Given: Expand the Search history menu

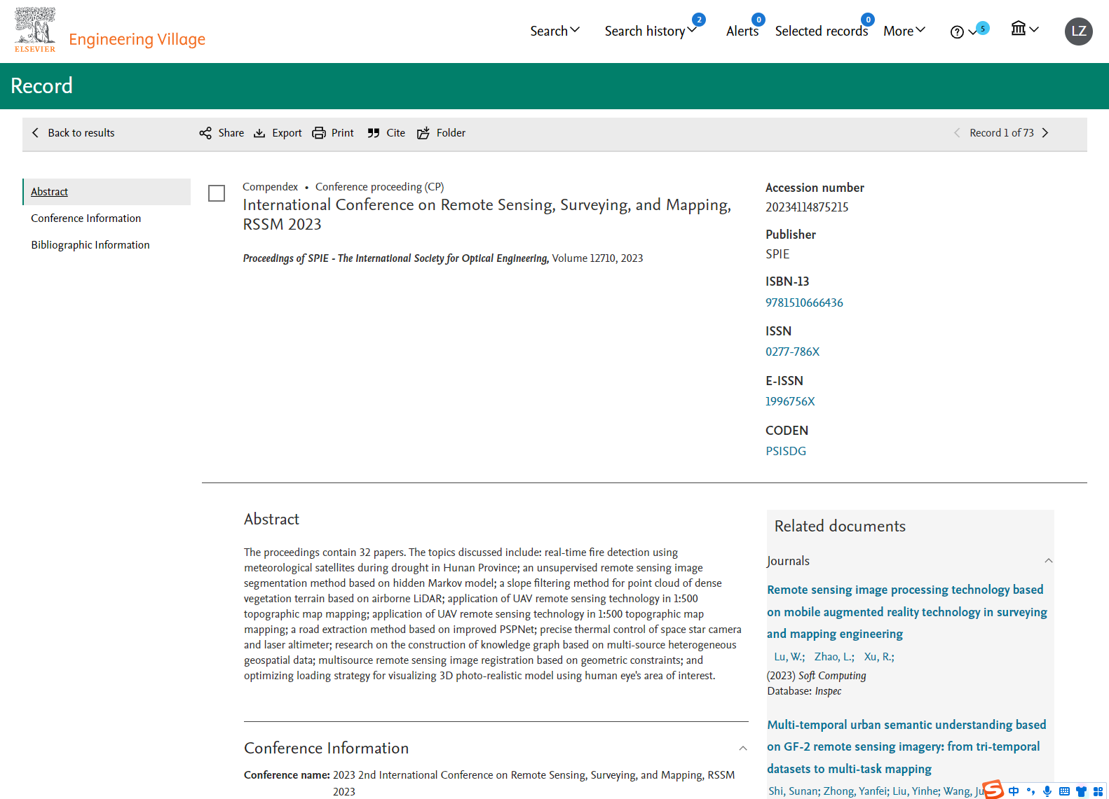Looking at the screenshot, I should [x=650, y=31].
